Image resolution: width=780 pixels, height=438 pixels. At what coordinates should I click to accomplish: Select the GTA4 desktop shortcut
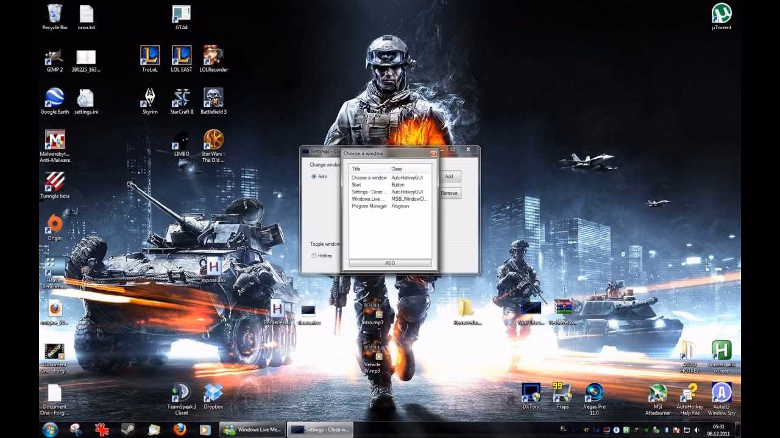point(182,17)
